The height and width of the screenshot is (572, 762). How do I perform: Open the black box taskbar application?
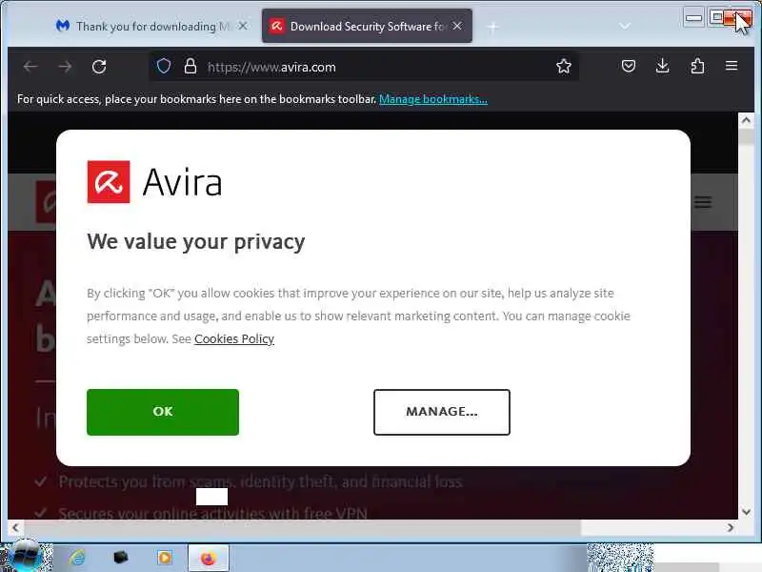pos(121,558)
